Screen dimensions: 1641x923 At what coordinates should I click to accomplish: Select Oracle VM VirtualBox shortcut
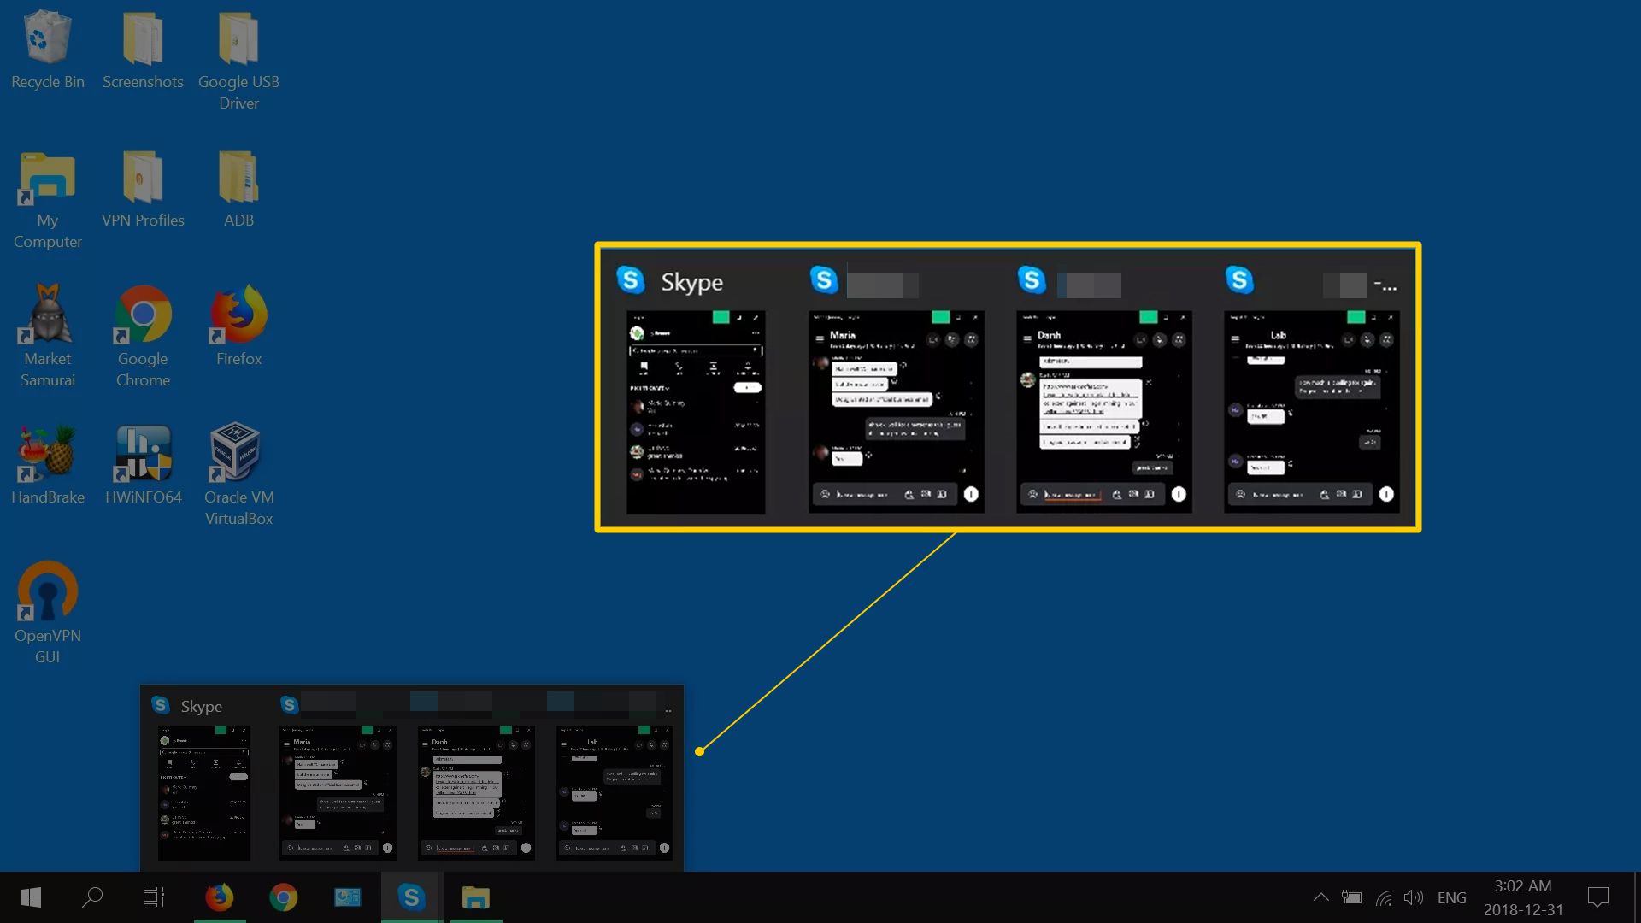coord(238,475)
